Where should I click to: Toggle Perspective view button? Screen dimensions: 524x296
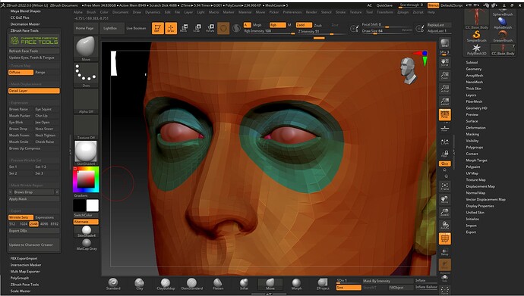point(444,114)
